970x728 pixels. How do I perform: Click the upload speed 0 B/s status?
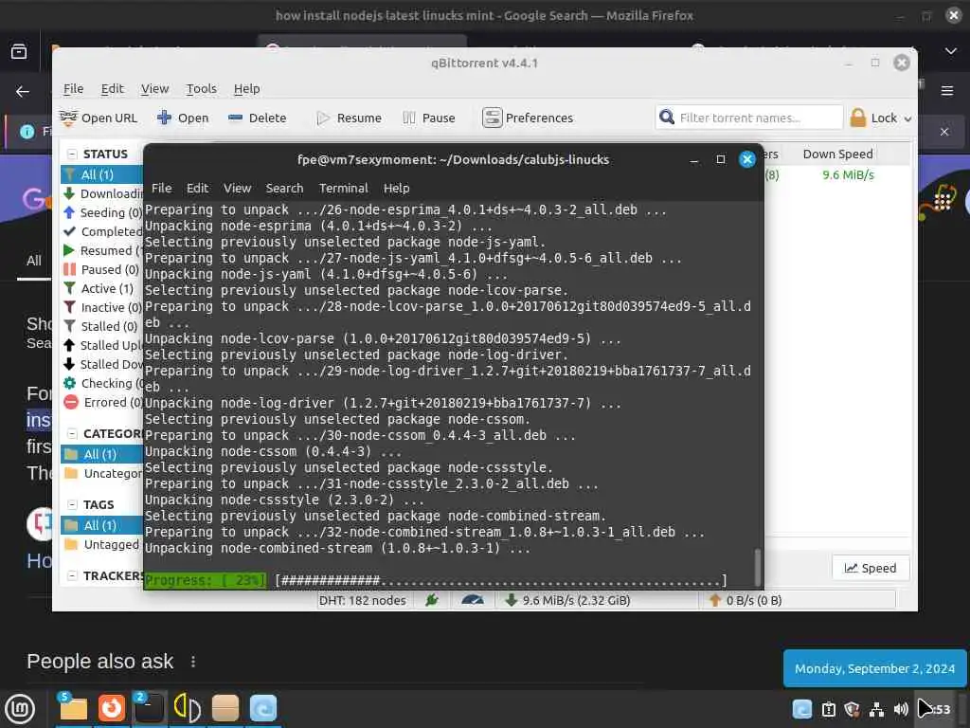coord(745,600)
